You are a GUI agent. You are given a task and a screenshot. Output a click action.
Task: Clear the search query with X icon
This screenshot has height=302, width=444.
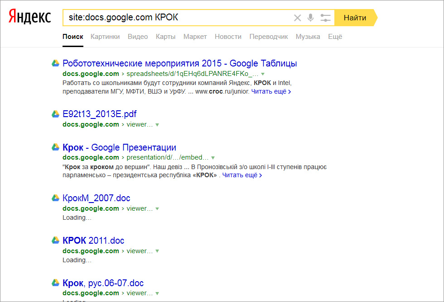(297, 18)
